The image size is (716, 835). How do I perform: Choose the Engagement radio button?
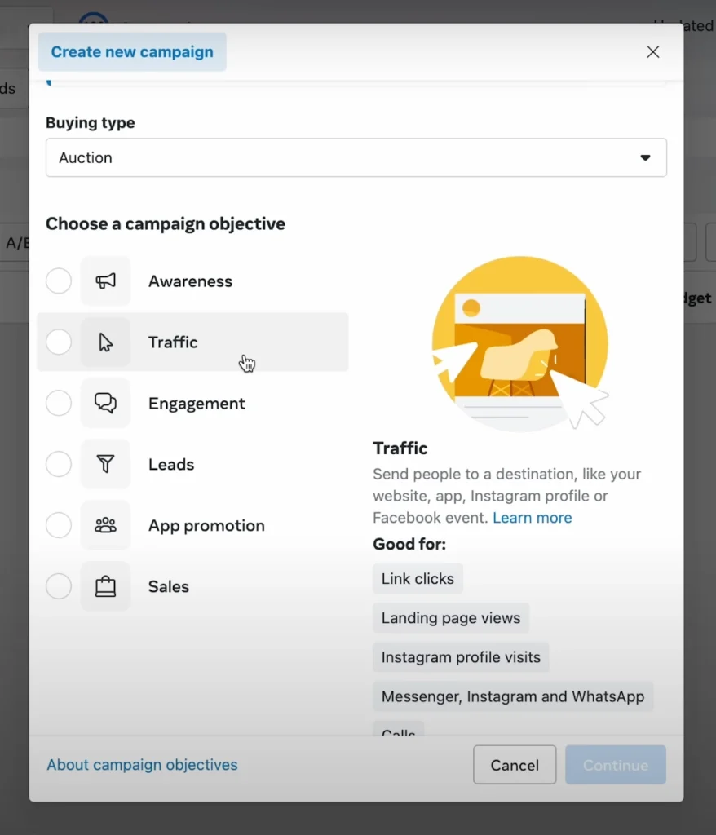pos(59,403)
